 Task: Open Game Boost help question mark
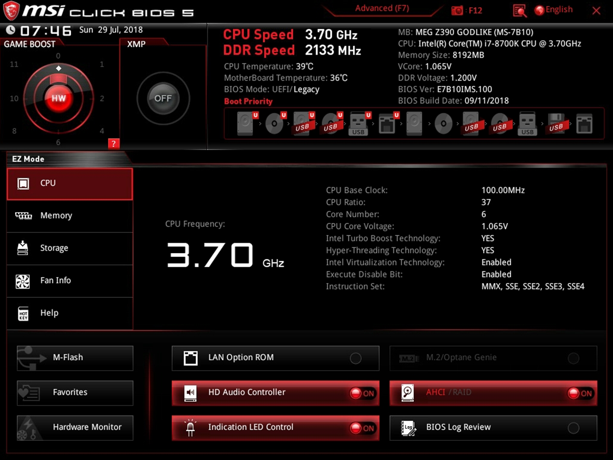pos(113,143)
